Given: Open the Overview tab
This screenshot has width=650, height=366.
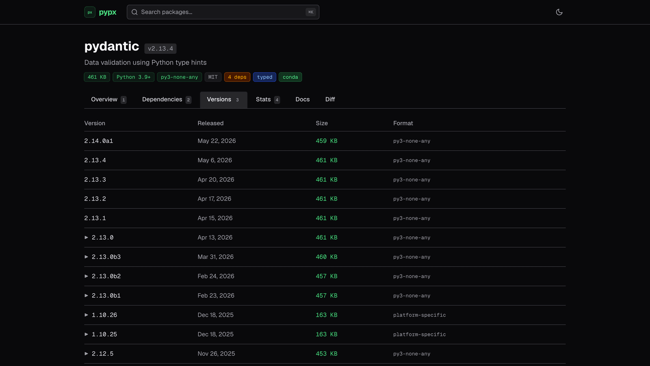Looking at the screenshot, I should (x=109, y=100).
